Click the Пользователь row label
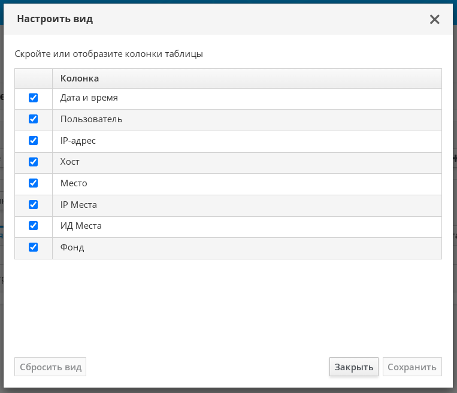 tap(91, 119)
